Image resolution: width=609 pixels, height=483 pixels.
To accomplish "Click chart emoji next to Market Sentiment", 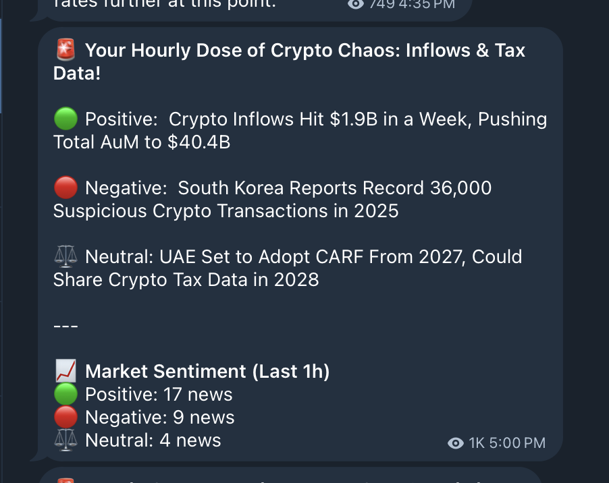I will (x=65, y=372).
